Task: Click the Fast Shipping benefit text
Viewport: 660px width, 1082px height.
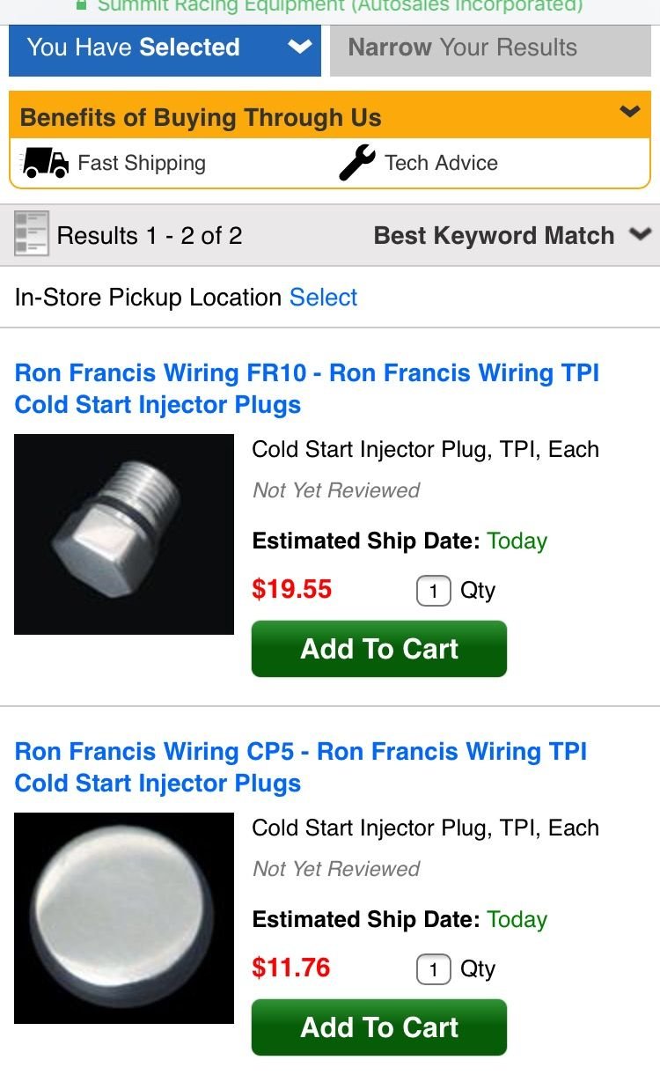Action: tap(142, 164)
